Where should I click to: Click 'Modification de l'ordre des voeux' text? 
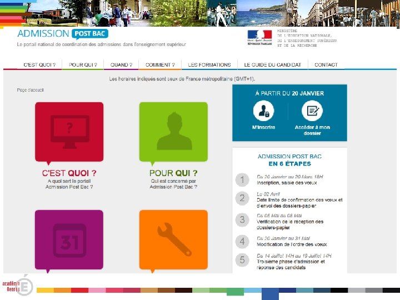[x=292, y=244]
